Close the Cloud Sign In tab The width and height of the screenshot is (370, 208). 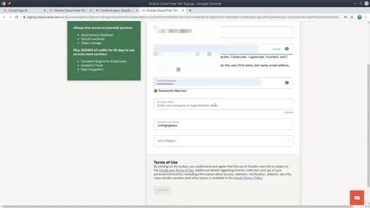pos(45,10)
